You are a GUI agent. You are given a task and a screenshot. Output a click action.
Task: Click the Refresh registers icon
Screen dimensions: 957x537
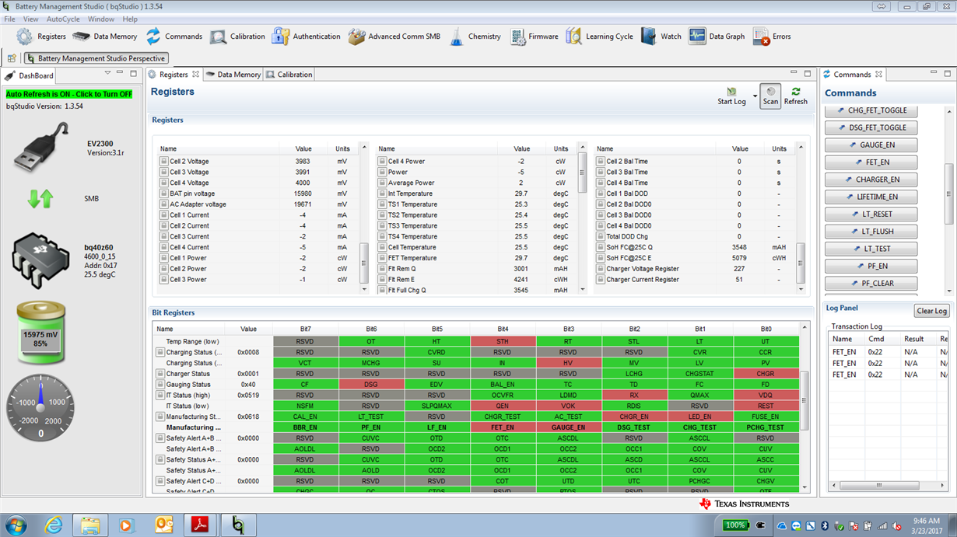pyautogui.click(x=796, y=92)
